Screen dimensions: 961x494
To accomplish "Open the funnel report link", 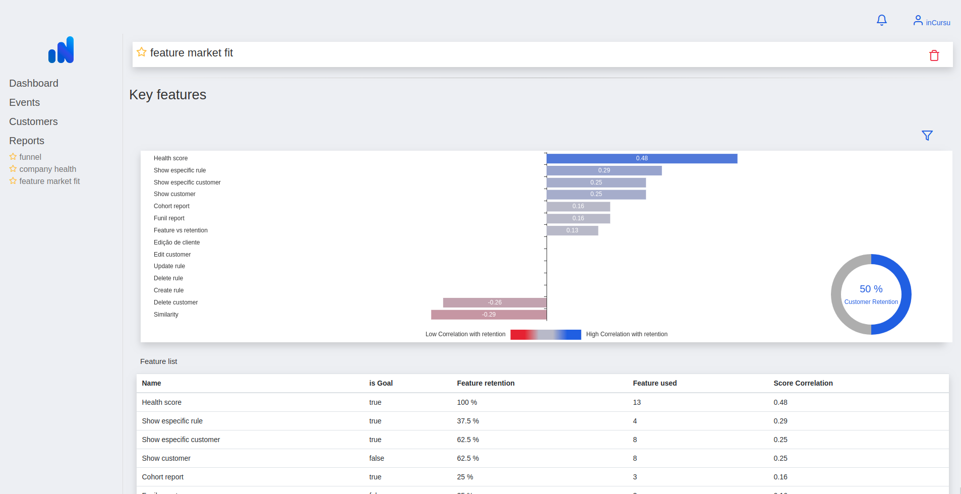I will 30,157.
